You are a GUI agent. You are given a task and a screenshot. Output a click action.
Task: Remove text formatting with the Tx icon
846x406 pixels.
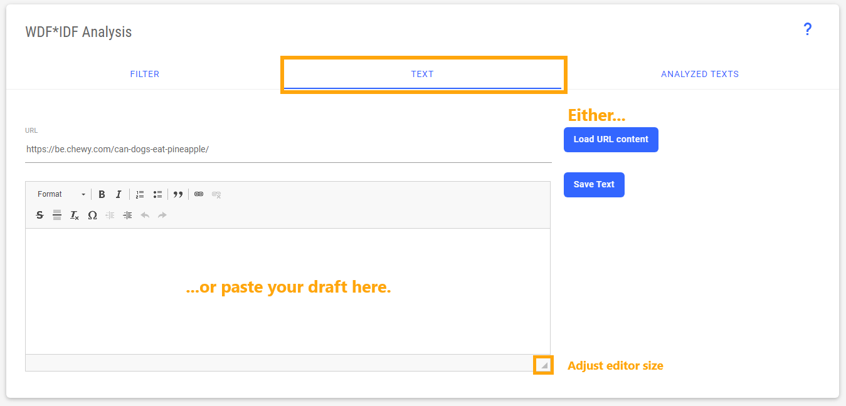click(74, 215)
